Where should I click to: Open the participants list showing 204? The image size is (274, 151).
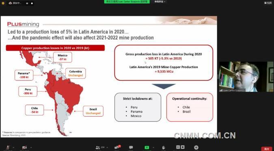click(x=100, y=147)
